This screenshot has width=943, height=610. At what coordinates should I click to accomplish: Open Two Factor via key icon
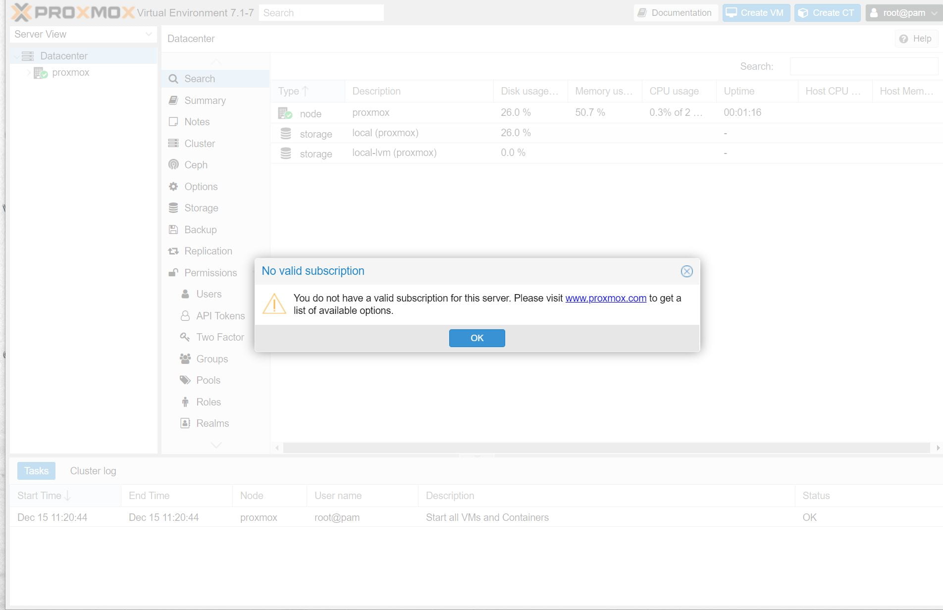click(185, 337)
